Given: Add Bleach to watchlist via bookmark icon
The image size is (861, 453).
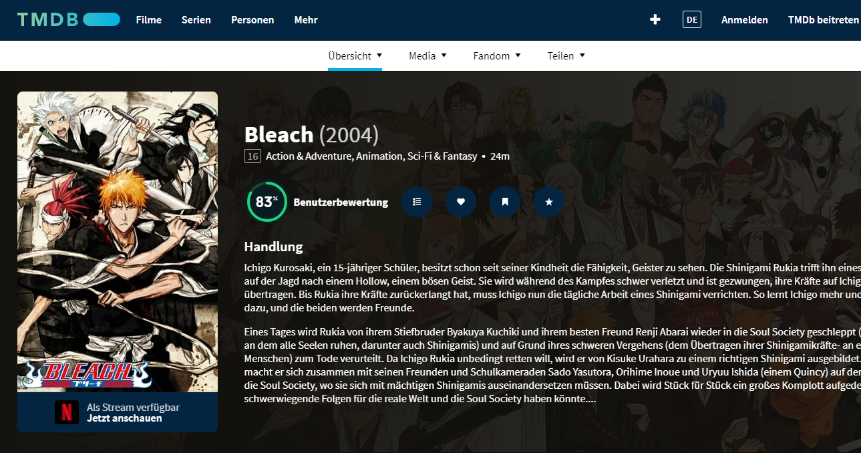Looking at the screenshot, I should [x=505, y=201].
